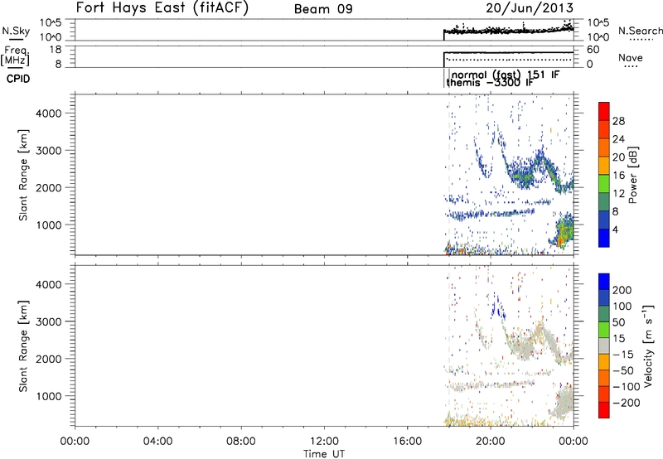
Task: Click the green-yellow scatter patch near 2200 km in power panel
Action: pos(524,176)
